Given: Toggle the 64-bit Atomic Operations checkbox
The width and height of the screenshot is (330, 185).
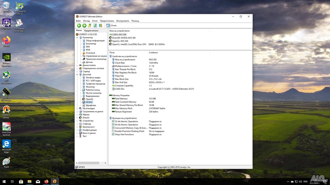Looking at the screenshot, I should 113,125.
